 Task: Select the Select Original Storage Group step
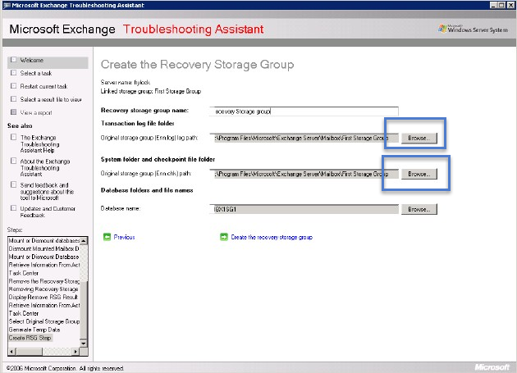(x=43, y=321)
